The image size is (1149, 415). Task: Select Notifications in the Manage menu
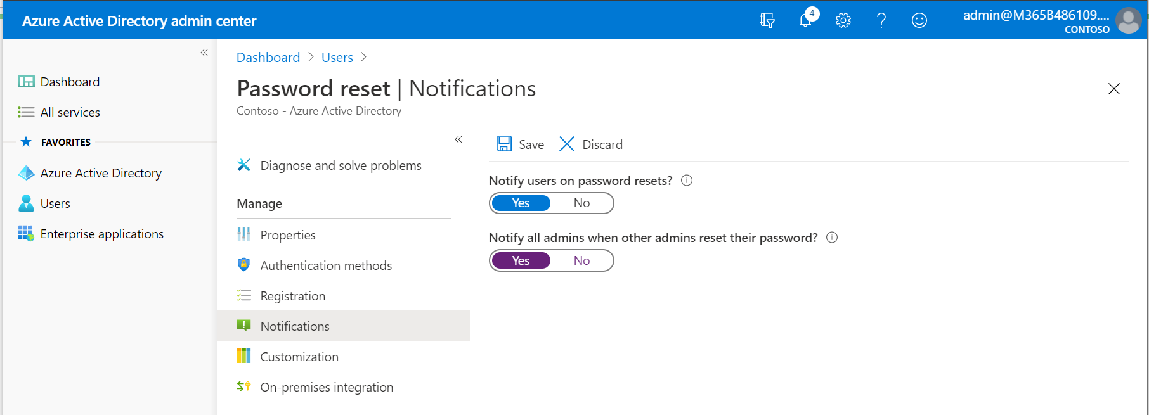pos(344,326)
